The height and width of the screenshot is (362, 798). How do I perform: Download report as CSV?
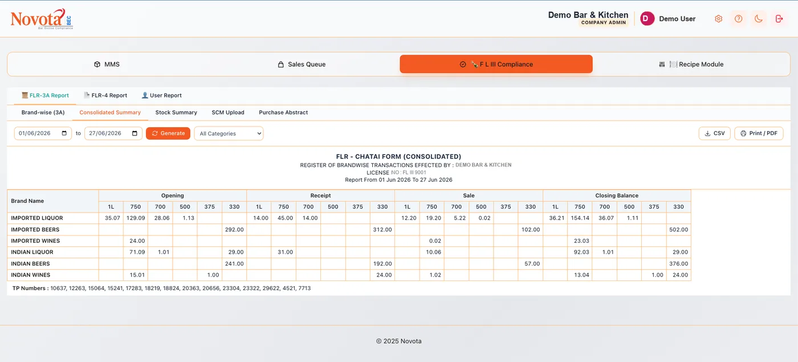pos(715,133)
